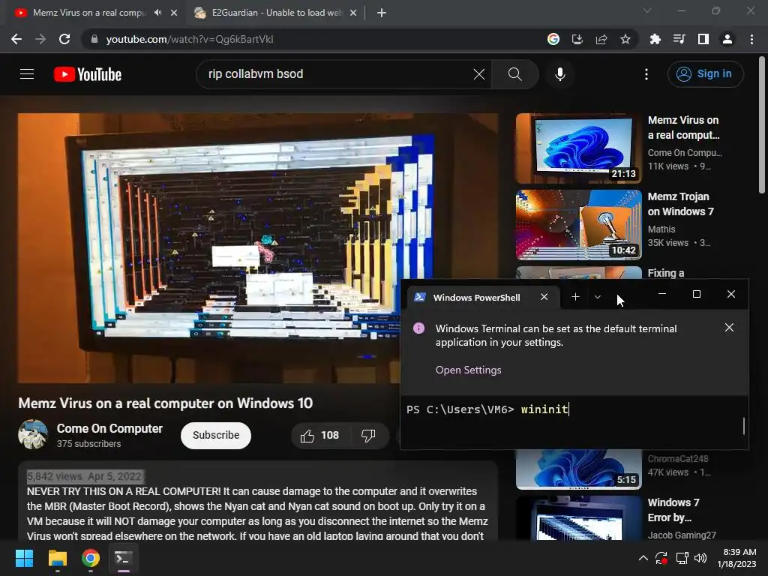Click the Memz video player
Screen dimensions: 768x576
coord(258,248)
